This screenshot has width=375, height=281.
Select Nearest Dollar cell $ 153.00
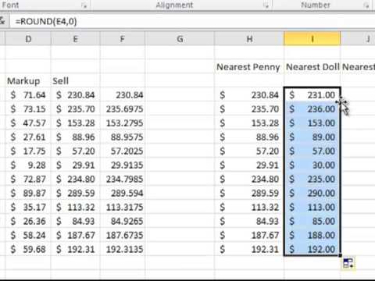click(312, 123)
